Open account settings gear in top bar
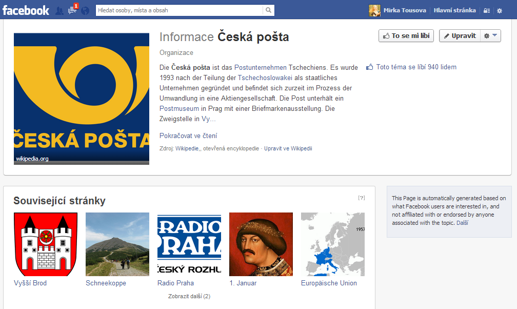517x309 pixels. 500,11
